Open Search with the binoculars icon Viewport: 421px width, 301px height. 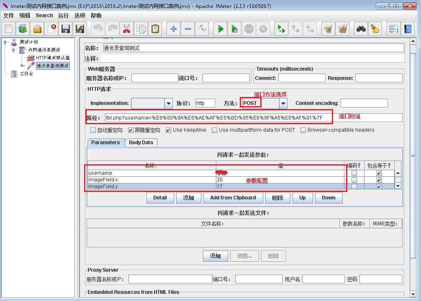click(x=361, y=29)
